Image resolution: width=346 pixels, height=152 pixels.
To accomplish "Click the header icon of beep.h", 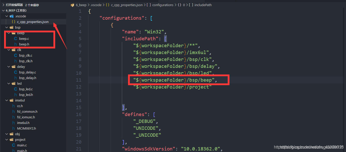I will pos(16,44).
